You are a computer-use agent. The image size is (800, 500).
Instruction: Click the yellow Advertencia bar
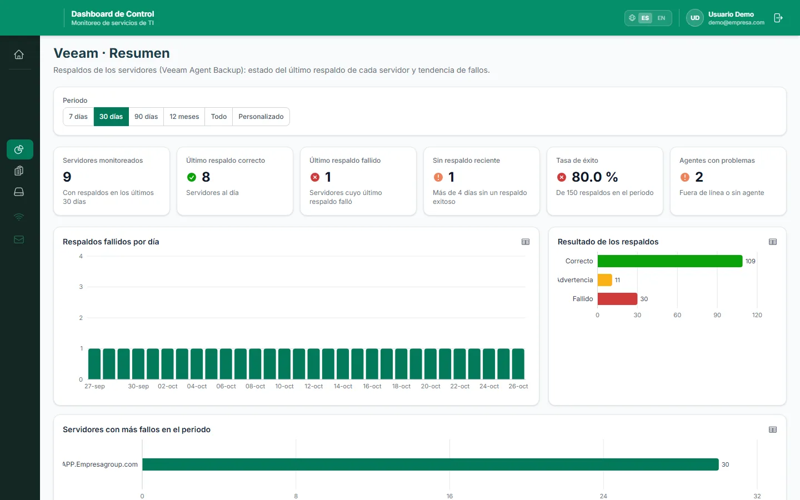pos(605,280)
